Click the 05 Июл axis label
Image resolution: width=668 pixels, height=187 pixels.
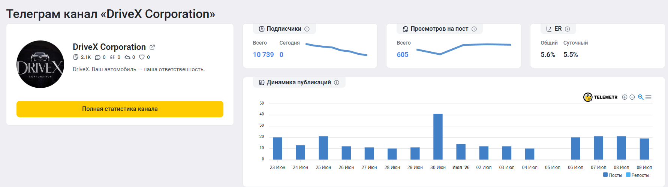click(x=553, y=168)
